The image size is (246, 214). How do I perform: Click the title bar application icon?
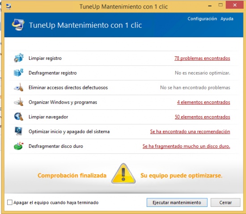coord(8,6)
